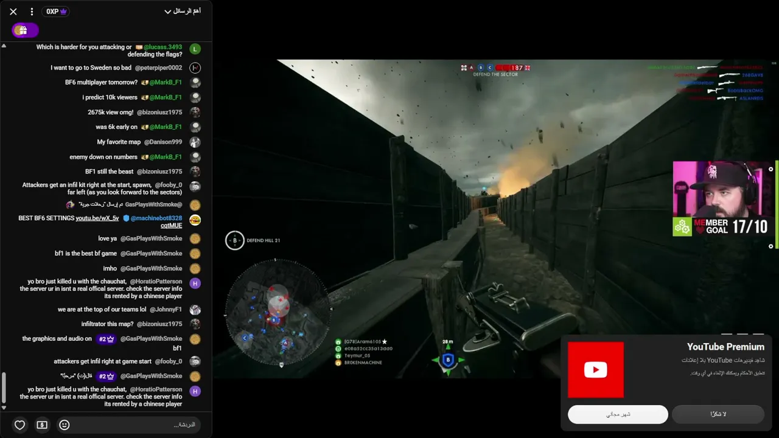The image size is (779, 438).
Task: Click the @Danison999 username
Action: pos(163,142)
